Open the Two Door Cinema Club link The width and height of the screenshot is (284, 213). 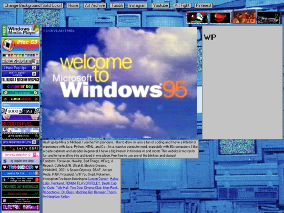[x=86, y=188]
